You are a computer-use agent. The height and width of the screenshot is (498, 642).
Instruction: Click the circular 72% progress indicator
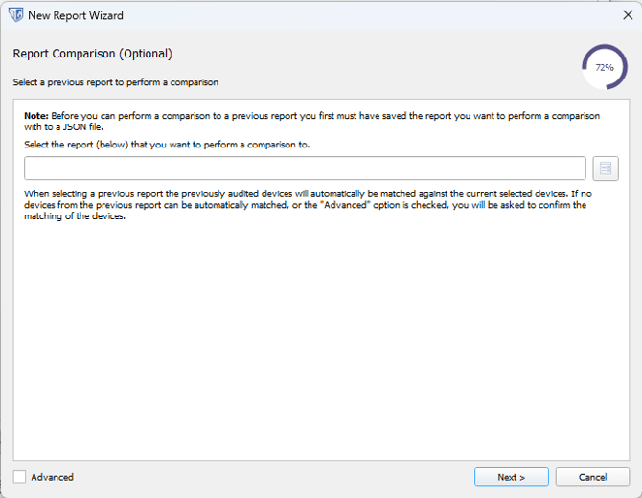coord(605,67)
